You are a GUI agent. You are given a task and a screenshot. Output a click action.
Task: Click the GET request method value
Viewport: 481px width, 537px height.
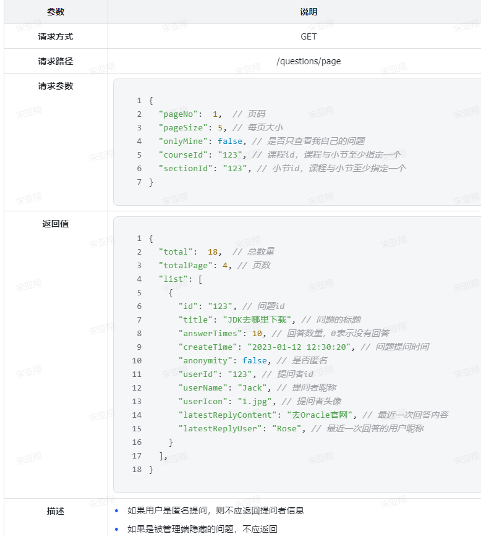click(309, 36)
